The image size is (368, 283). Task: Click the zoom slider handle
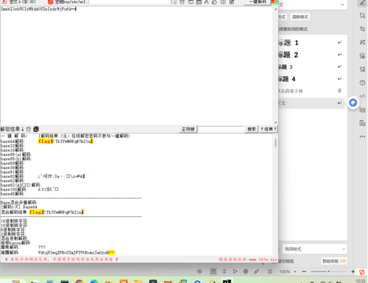(329, 271)
